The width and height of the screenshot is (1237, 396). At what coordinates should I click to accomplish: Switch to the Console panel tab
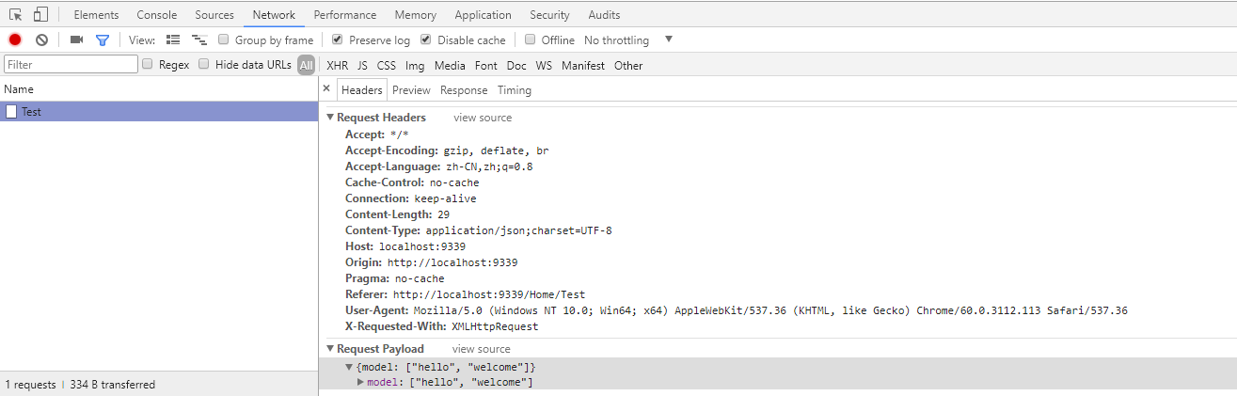156,15
